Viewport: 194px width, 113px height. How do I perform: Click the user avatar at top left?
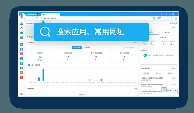pyautogui.click(x=22, y=16)
